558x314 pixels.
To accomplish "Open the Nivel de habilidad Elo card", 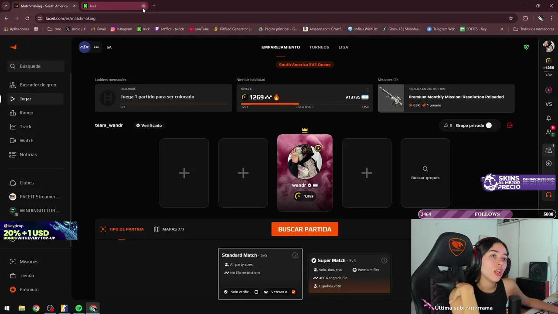I will pos(305,98).
